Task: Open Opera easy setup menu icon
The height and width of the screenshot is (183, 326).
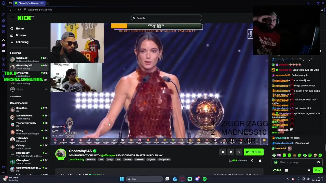Action: tap(322, 10)
